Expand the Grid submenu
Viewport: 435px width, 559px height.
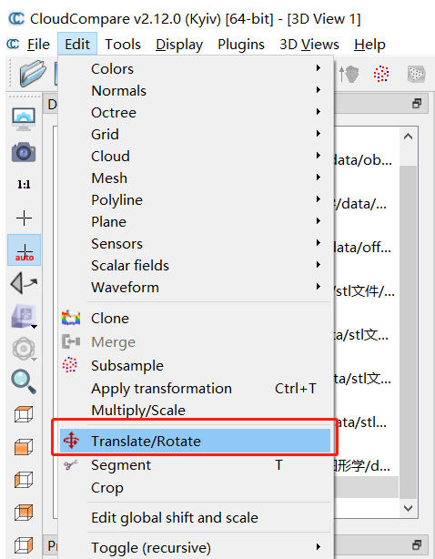(195, 134)
